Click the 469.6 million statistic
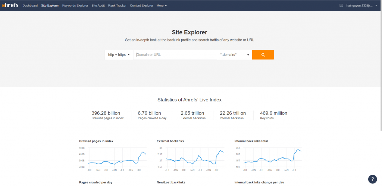 point(273,113)
